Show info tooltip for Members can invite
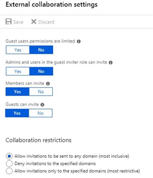The width and height of the screenshot is (153, 178). (48, 84)
